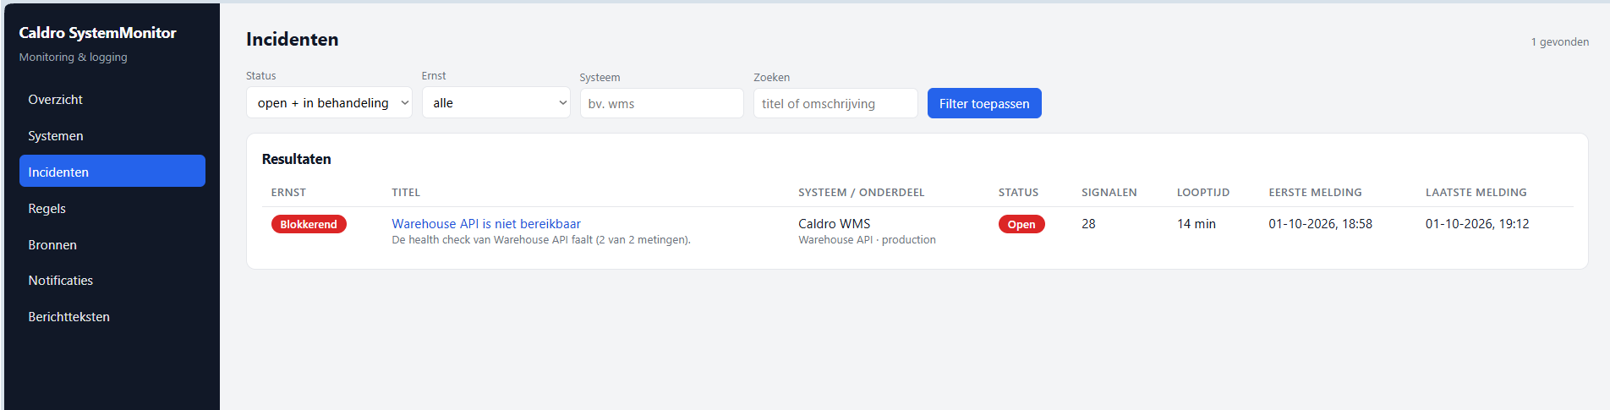Go to Systemen in the sidebar
Screen dimensions: 1610x410
point(112,136)
